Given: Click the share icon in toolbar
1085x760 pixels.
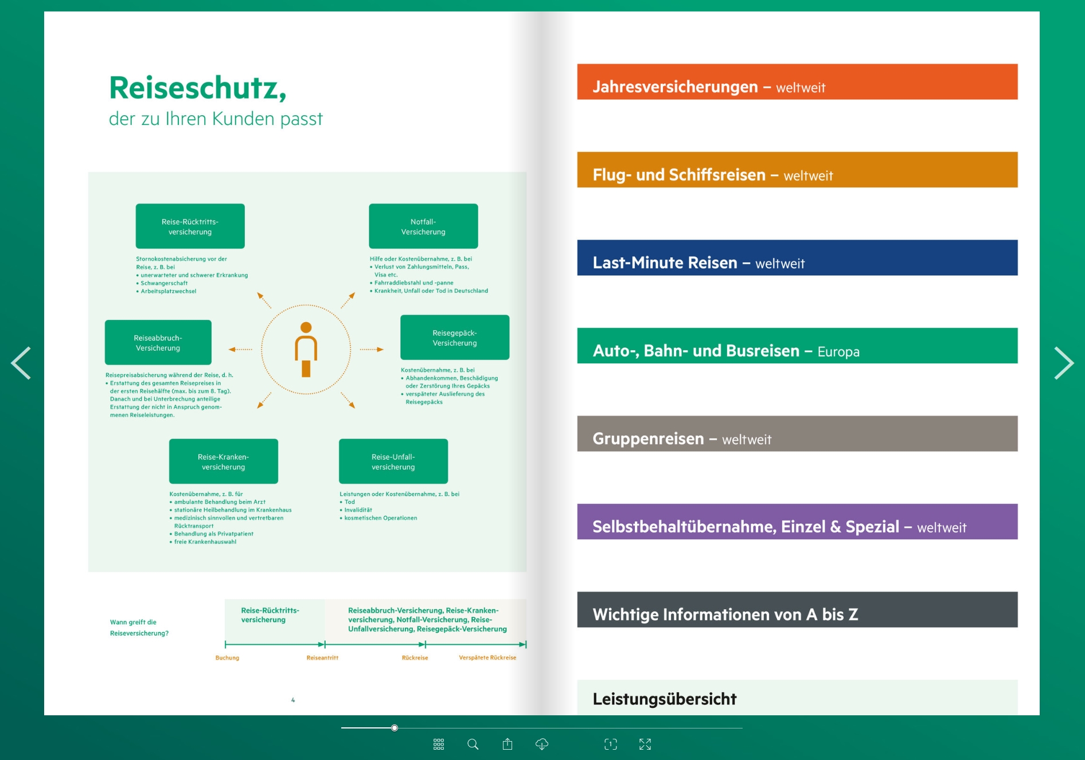Looking at the screenshot, I should pyautogui.click(x=508, y=744).
